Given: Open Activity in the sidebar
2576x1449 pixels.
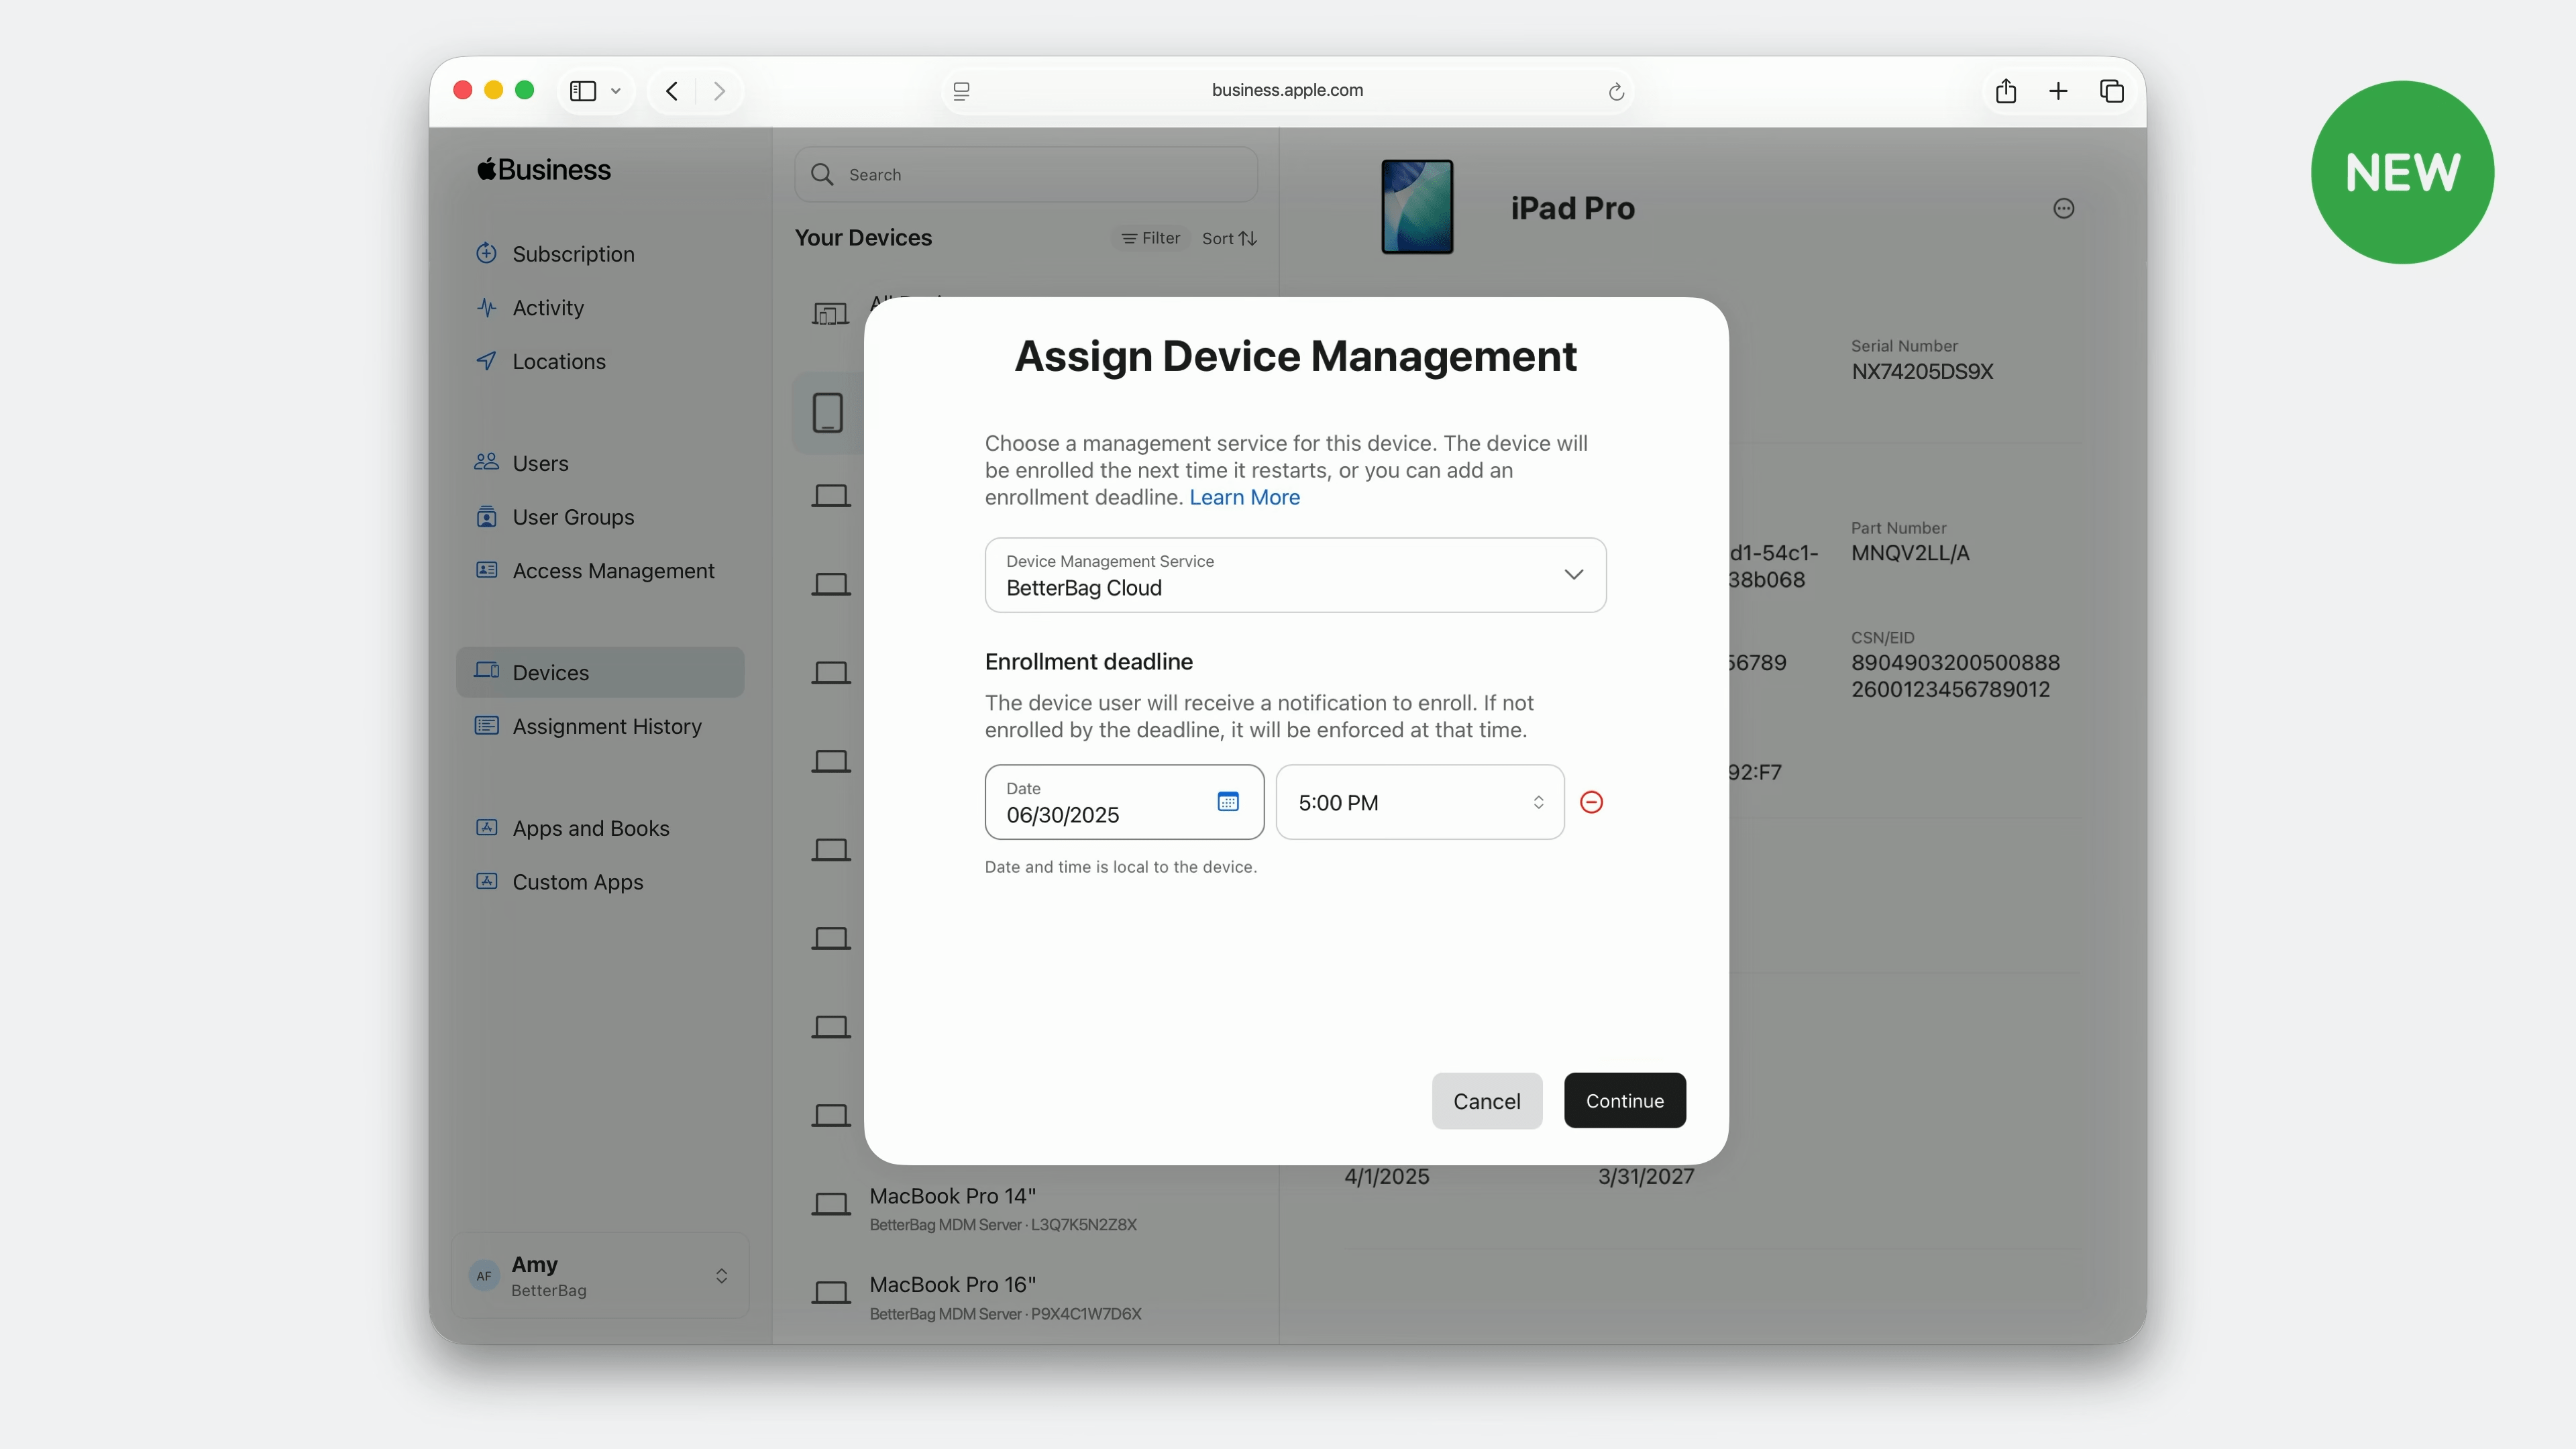Looking at the screenshot, I should coord(600,308).
